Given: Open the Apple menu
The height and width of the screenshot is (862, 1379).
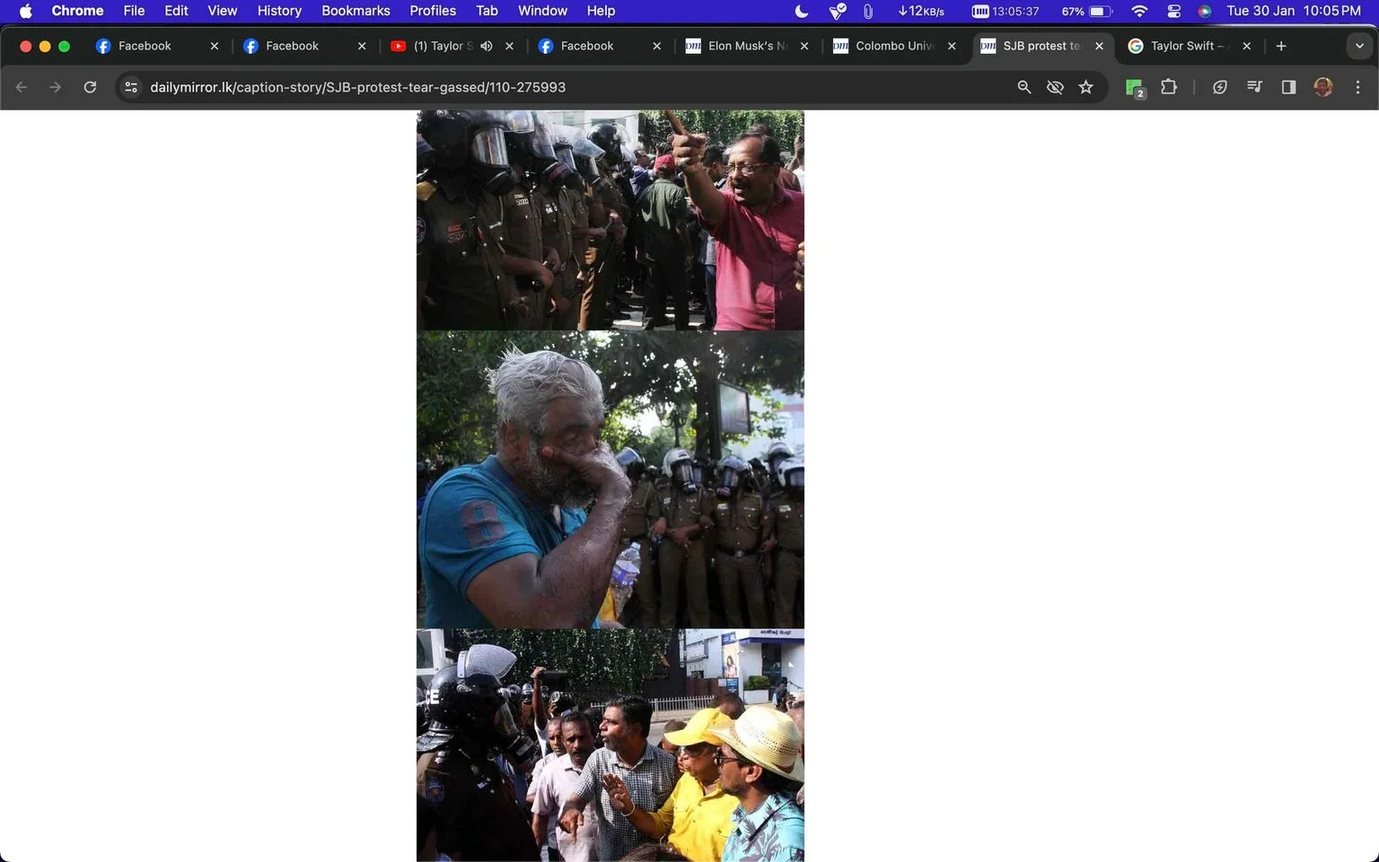Looking at the screenshot, I should click(25, 11).
